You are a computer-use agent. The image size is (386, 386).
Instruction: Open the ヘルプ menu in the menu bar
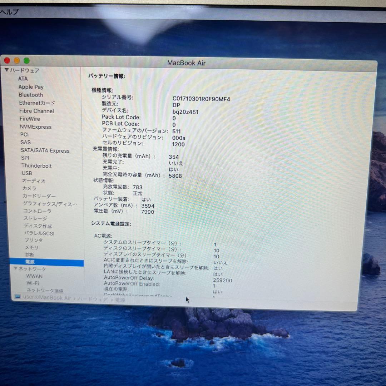point(9,12)
